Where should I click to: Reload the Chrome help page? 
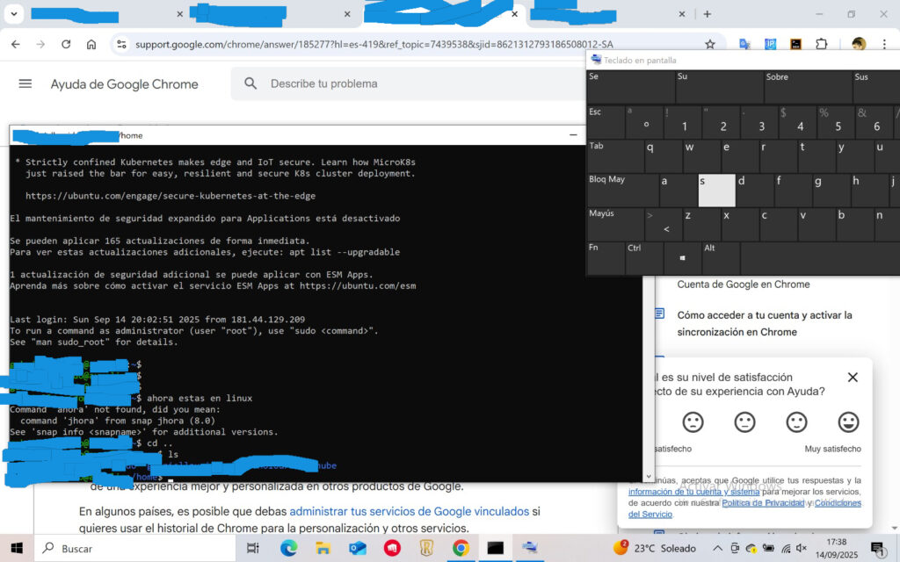pyautogui.click(x=66, y=44)
